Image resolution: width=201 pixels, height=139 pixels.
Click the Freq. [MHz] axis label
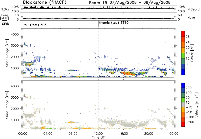pos(5,17)
